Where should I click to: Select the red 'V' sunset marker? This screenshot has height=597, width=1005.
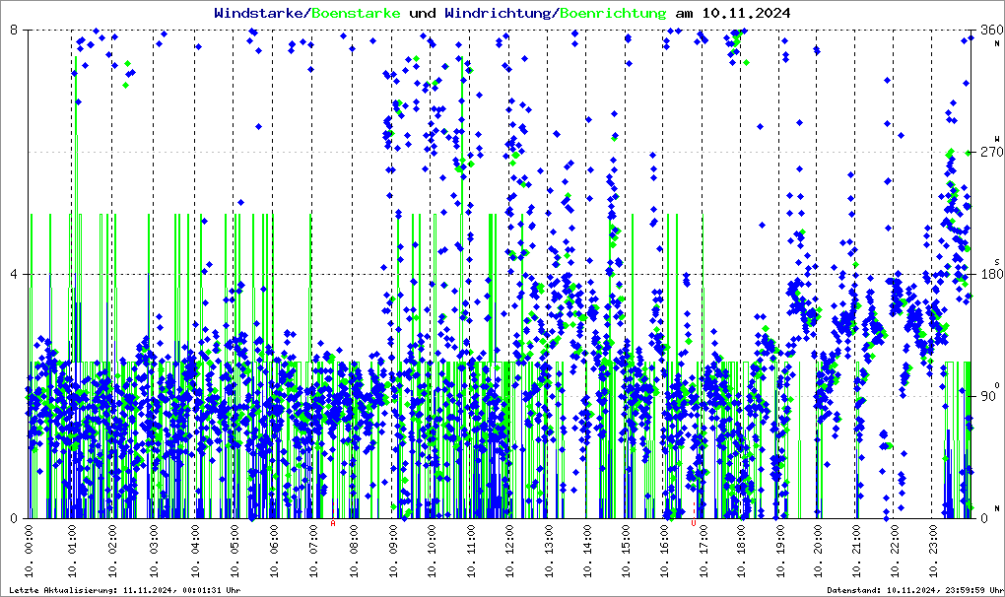coord(694,523)
